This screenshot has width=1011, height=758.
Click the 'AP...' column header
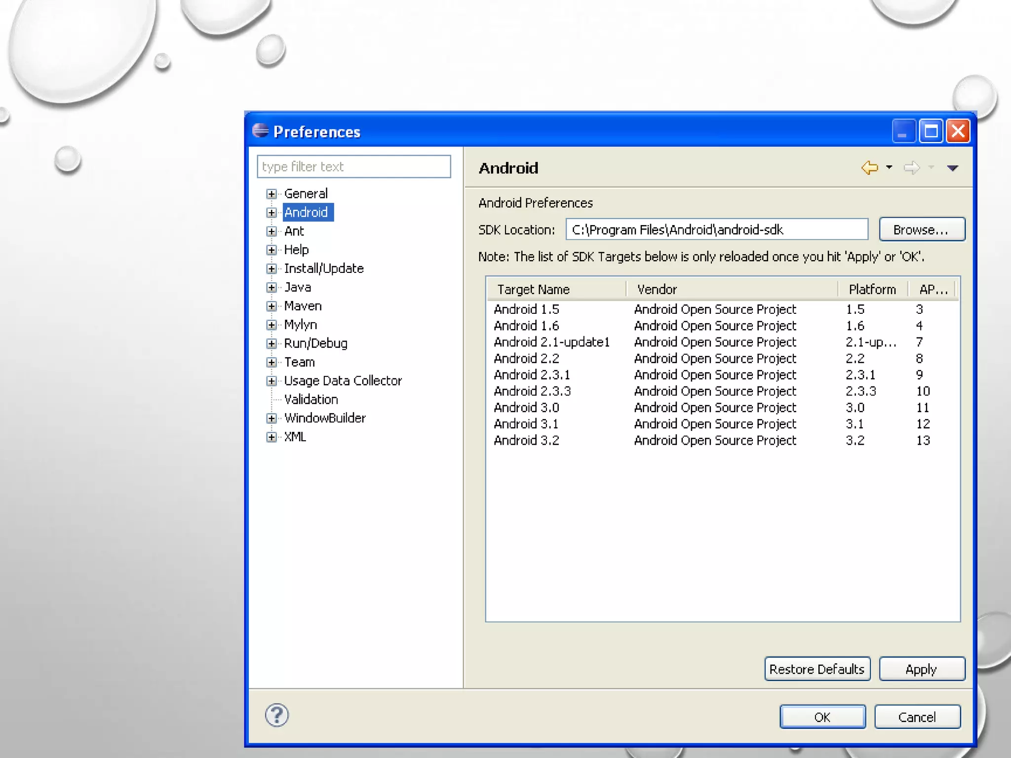point(933,289)
